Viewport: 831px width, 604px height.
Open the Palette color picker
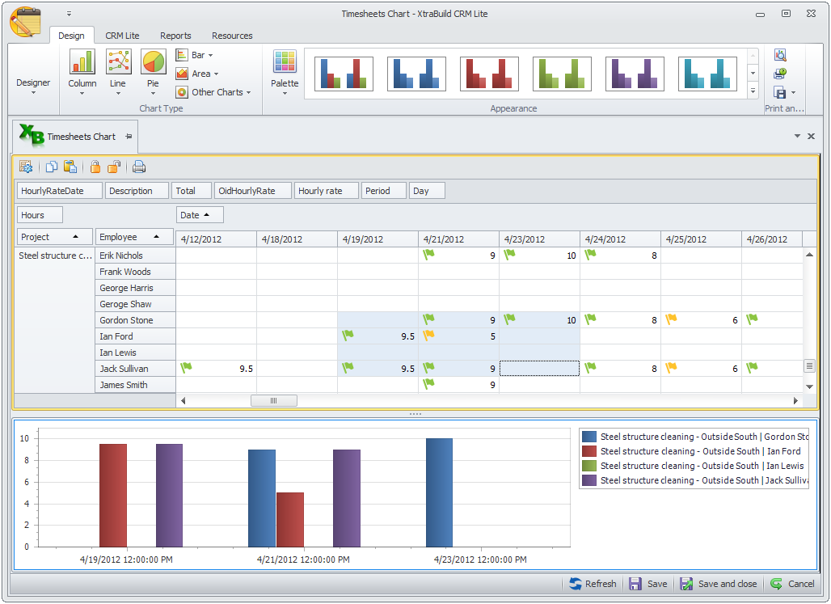point(285,63)
